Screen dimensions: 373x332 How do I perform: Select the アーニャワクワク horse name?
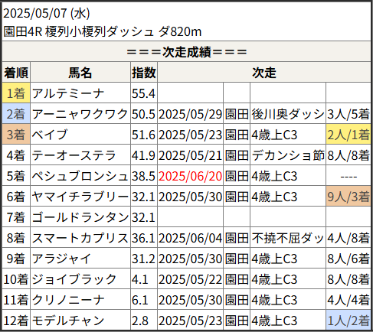point(80,114)
